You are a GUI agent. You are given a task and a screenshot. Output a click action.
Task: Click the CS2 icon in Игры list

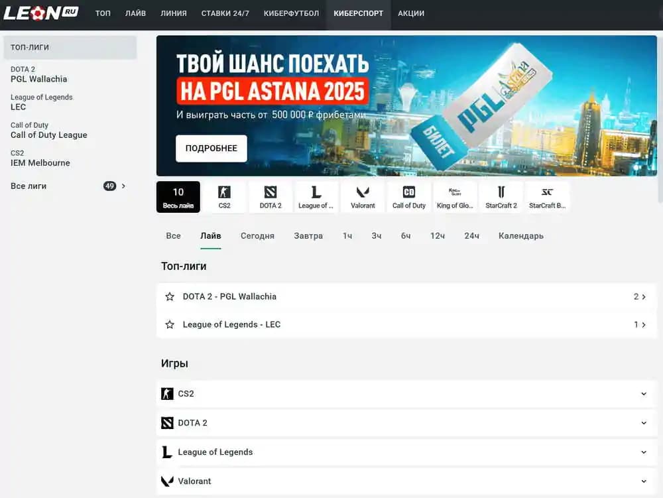coord(167,394)
